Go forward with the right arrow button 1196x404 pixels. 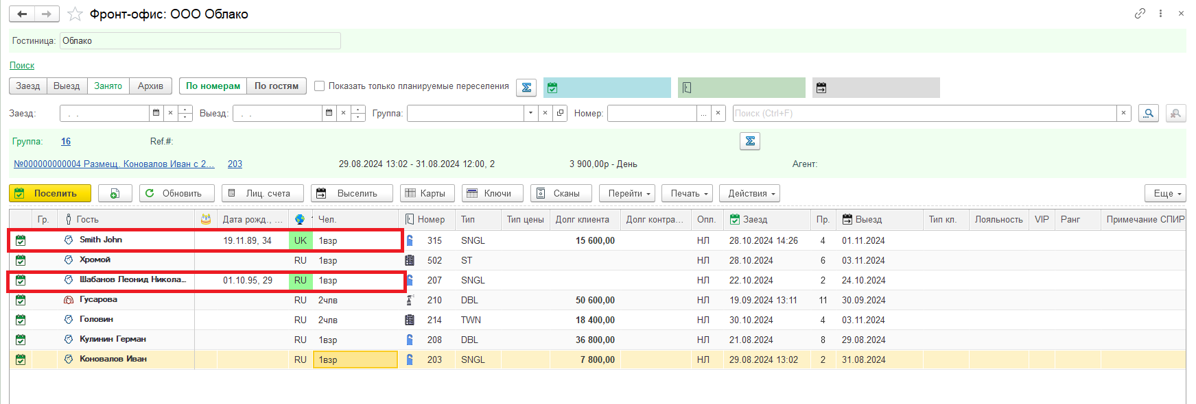(x=47, y=14)
